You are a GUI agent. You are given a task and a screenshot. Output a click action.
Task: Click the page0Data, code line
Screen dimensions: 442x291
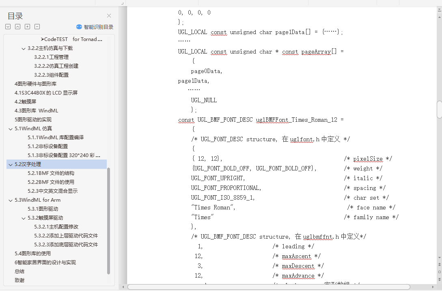tap(207, 71)
